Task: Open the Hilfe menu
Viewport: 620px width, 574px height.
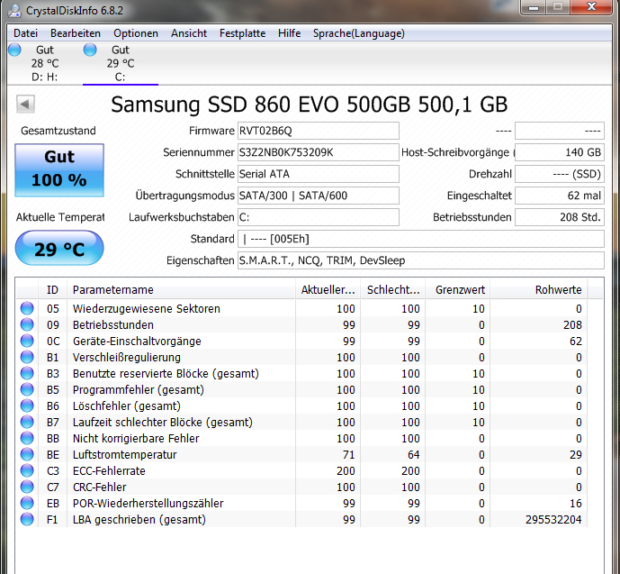Action: tap(289, 33)
